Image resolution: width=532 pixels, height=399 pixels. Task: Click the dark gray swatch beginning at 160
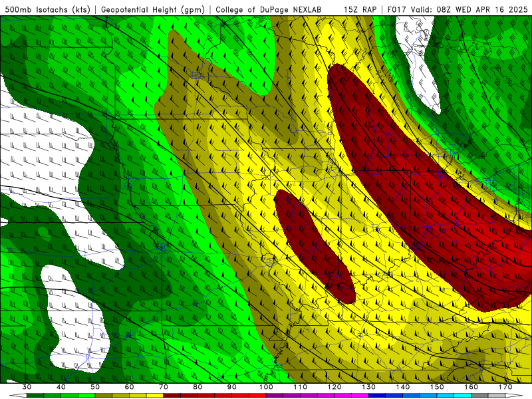coord(479,396)
